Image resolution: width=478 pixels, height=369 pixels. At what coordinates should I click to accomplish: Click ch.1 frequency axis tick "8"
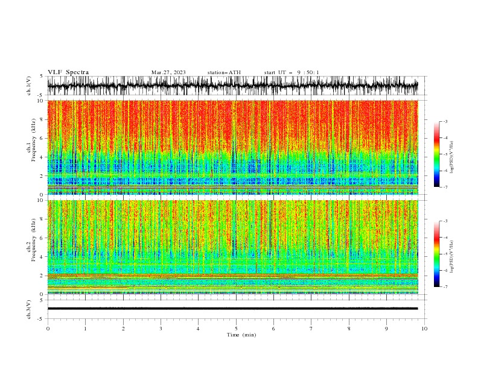pyautogui.click(x=42, y=119)
